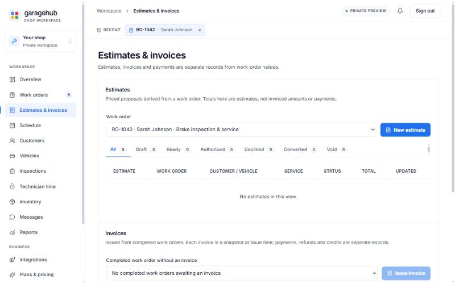The width and height of the screenshot is (455, 284).
Task: Open Reports in sidebar
Action: [x=40, y=232]
